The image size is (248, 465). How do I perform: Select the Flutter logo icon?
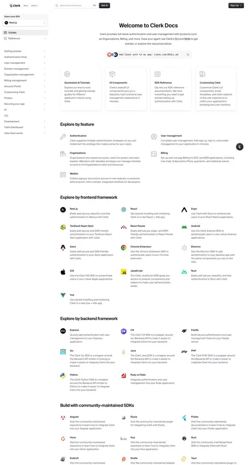coord(184,417)
